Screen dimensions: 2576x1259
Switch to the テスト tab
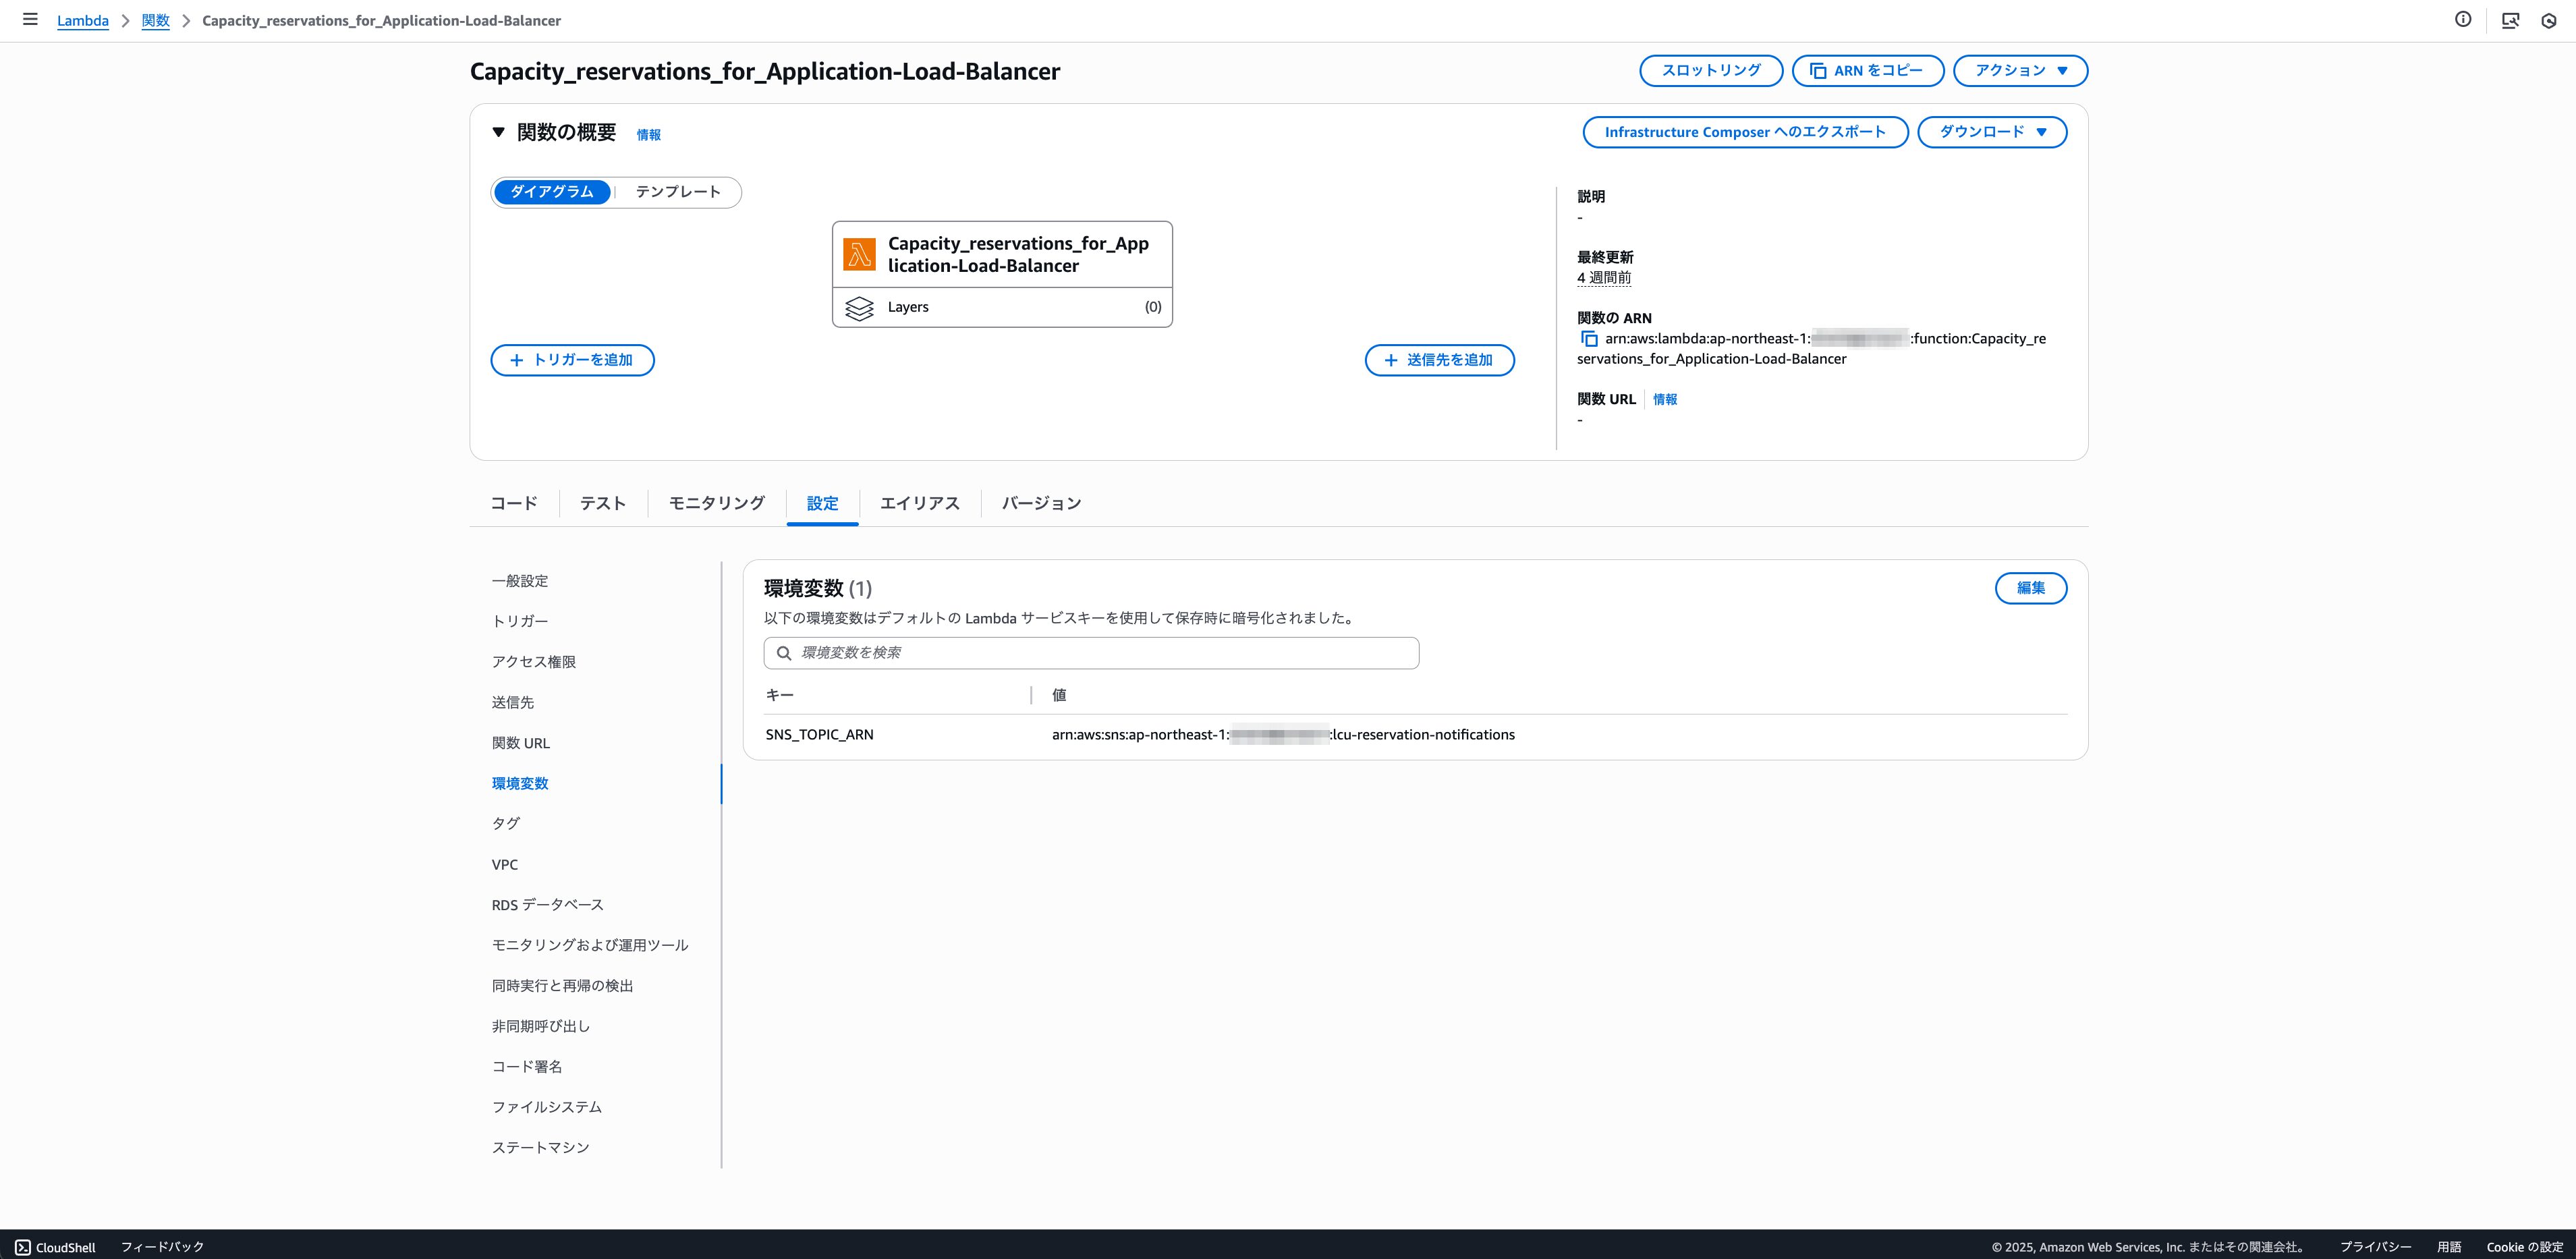(x=603, y=503)
